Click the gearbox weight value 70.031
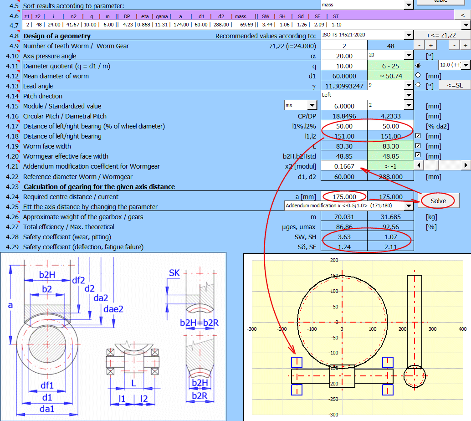Screen dimensions: 471x421 (x=344, y=217)
